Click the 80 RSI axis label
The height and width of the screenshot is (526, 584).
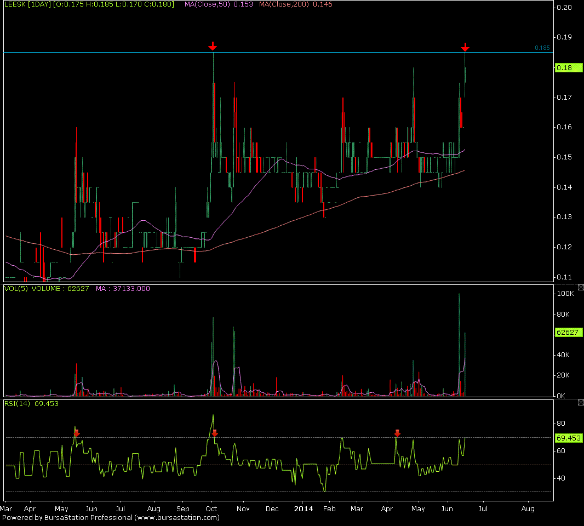[561, 424]
